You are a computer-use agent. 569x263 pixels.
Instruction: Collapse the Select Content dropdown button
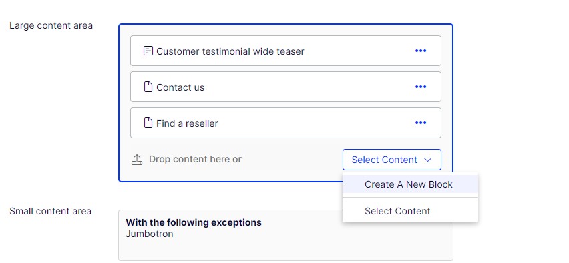[392, 160]
